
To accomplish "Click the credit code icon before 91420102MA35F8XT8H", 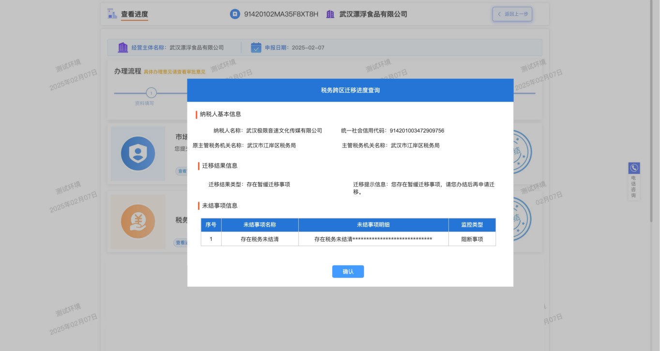I will (235, 14).
